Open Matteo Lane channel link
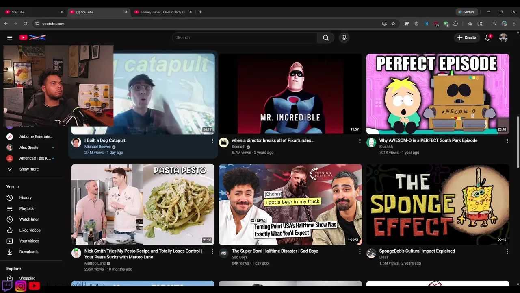 pyautogui.click(x=95, y=263)
